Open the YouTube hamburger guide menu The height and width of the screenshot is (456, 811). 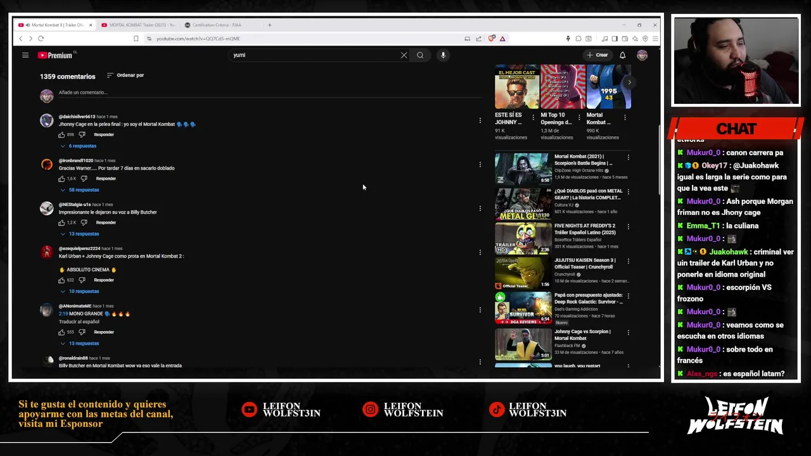25,55
